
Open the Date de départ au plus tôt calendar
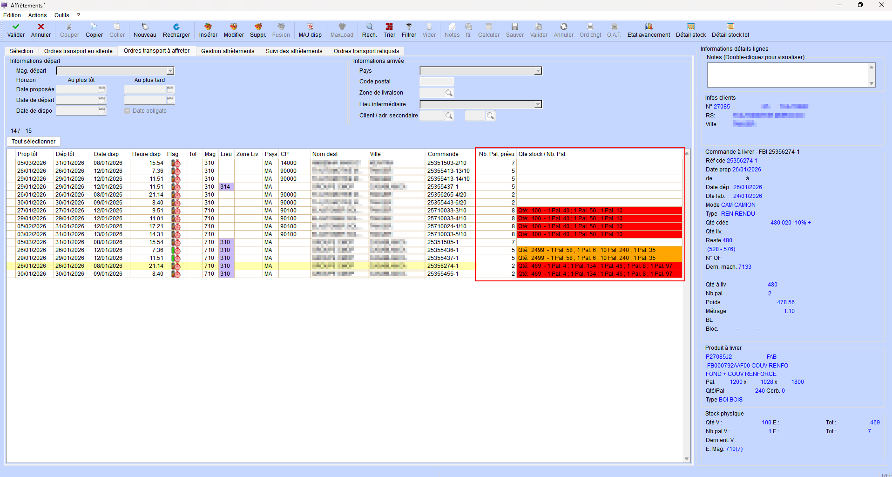(x=102, y=100)
